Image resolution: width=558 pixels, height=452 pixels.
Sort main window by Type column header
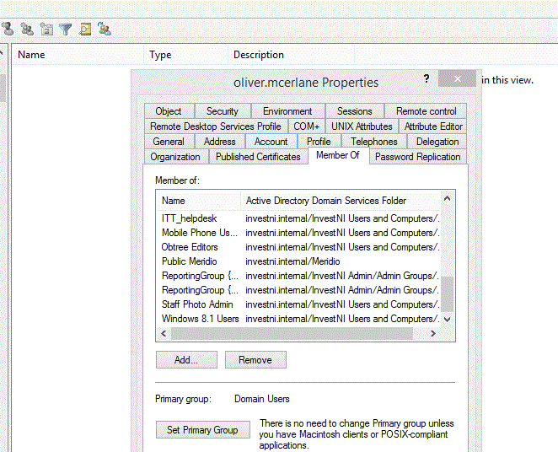(x=185, y=55)
